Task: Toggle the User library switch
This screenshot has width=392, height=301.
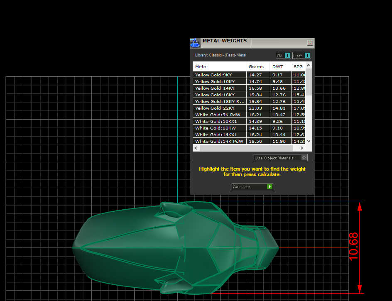Action: pyautogui.click(x=307, y=56)
